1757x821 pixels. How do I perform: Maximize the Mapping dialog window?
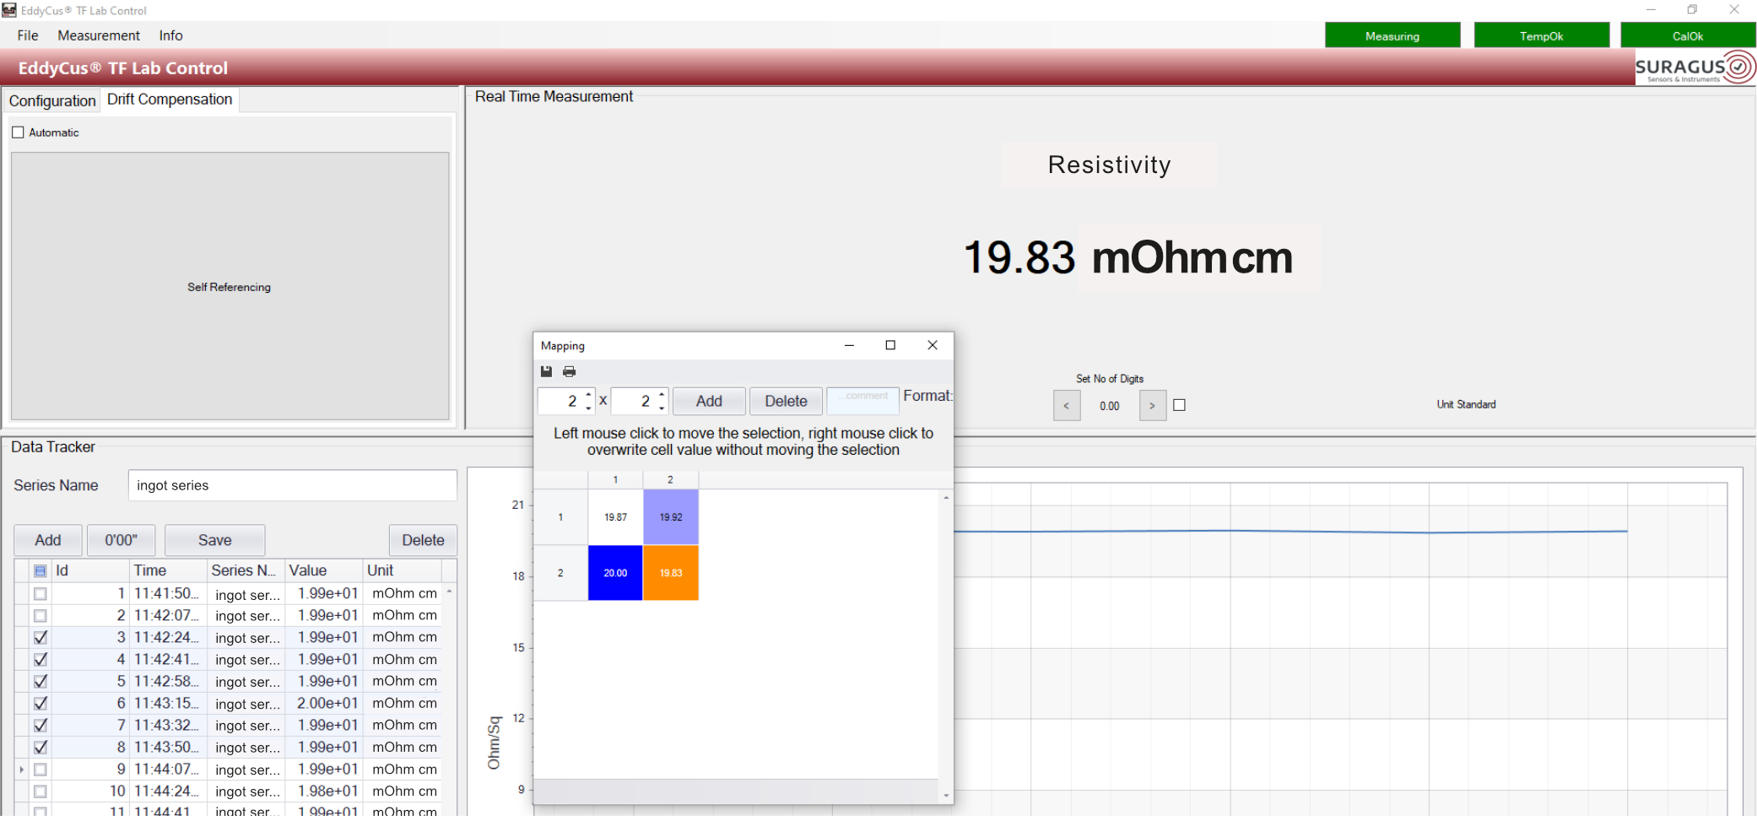pyautogui.click(x=890, y=345)
